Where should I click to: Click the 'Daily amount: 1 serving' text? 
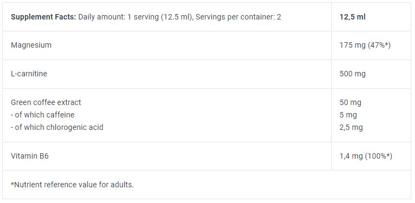119,17
